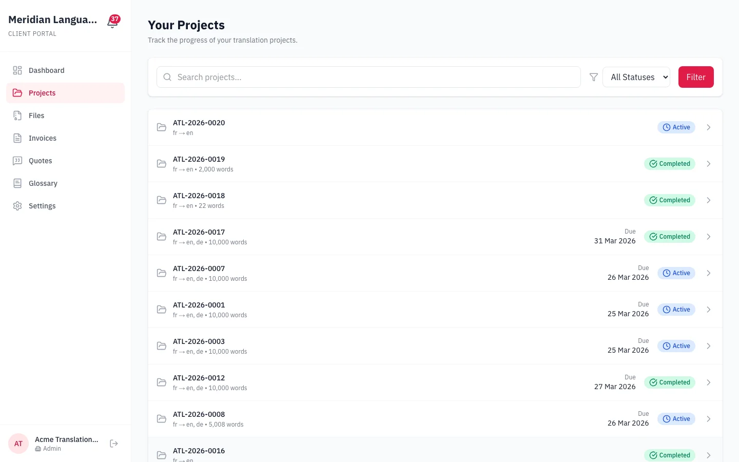Toggle the Active status badge on ATL-2026-0020
The image size is (739, 462).
tap(676, 127)
